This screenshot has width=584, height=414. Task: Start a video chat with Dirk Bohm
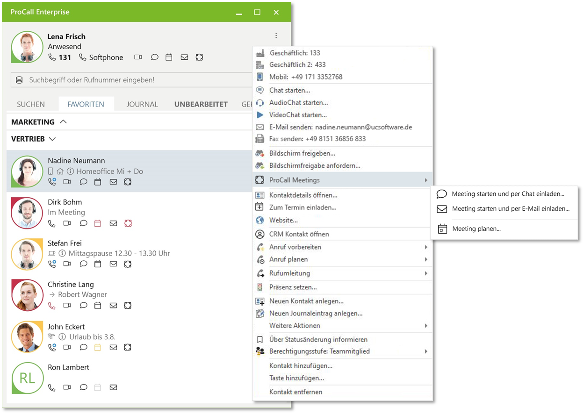(67, 223)
